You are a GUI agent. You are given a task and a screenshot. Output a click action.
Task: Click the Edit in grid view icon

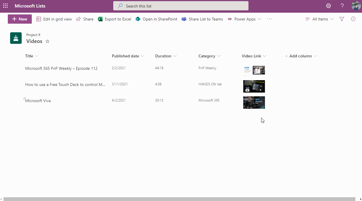coord(39,19)
